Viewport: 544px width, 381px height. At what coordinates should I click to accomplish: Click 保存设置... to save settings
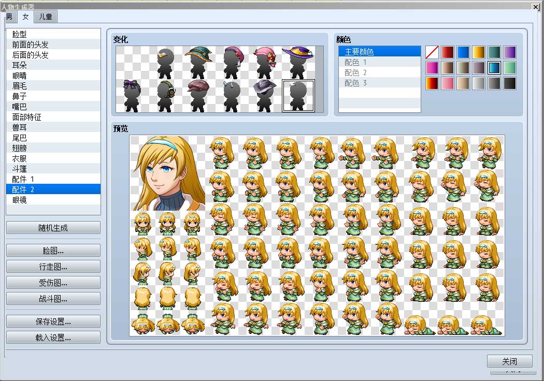(53, 321)
